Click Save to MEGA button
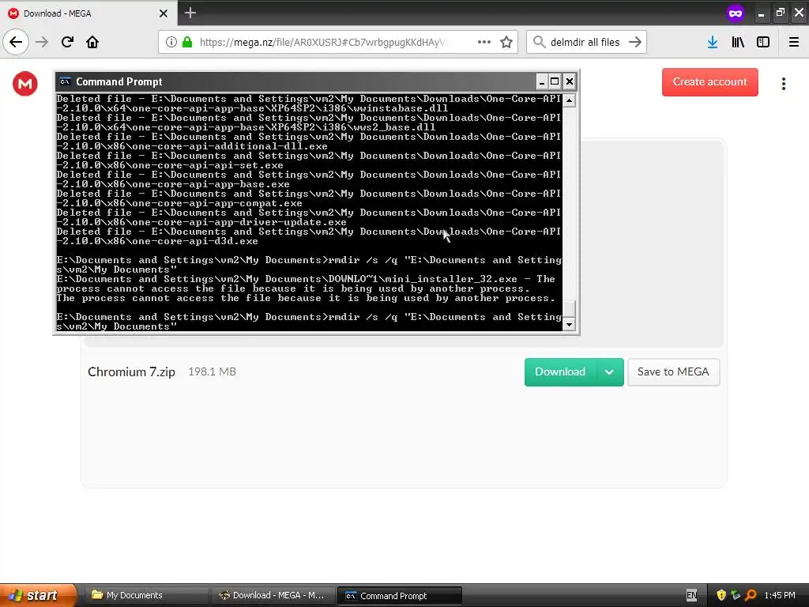The image size is (809, 607). pyautogui.click(x=673, y=372)
